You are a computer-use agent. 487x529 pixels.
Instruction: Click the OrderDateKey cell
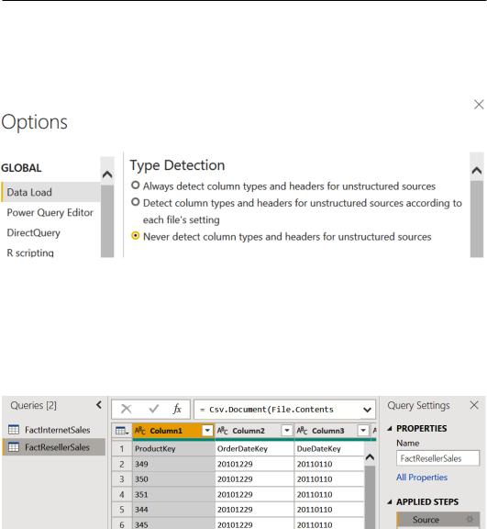255,449
